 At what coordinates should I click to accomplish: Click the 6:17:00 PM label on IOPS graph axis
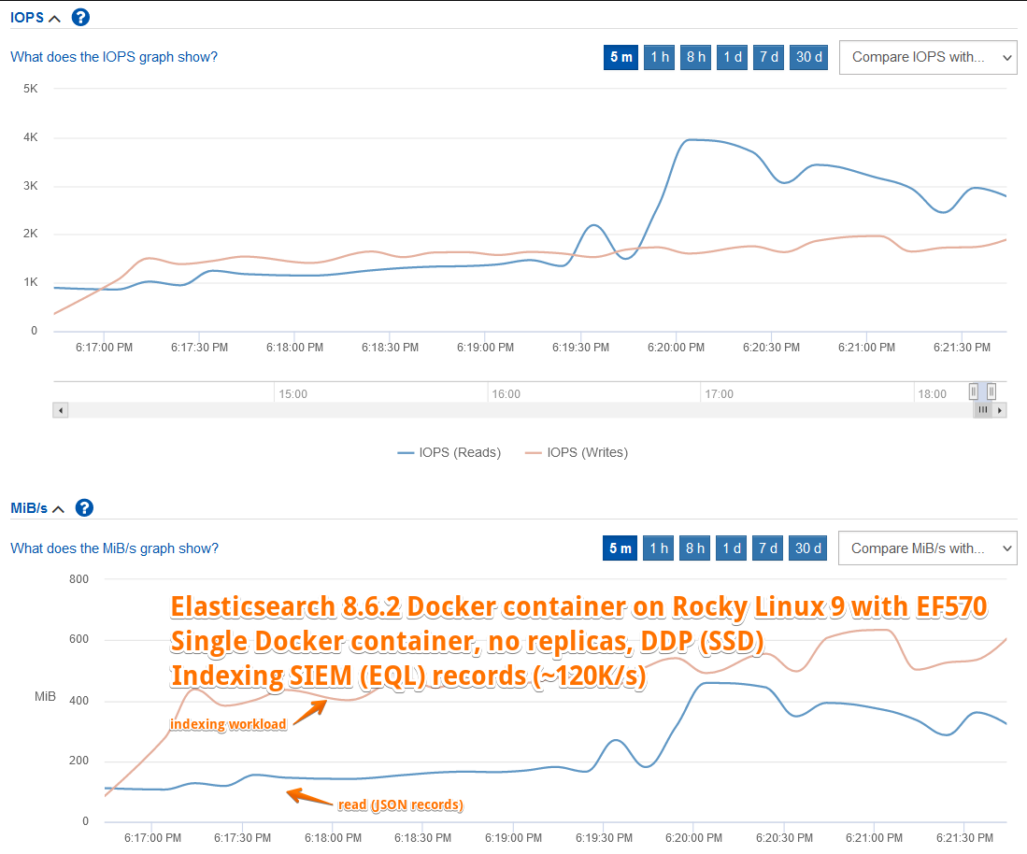coord(104,348)
